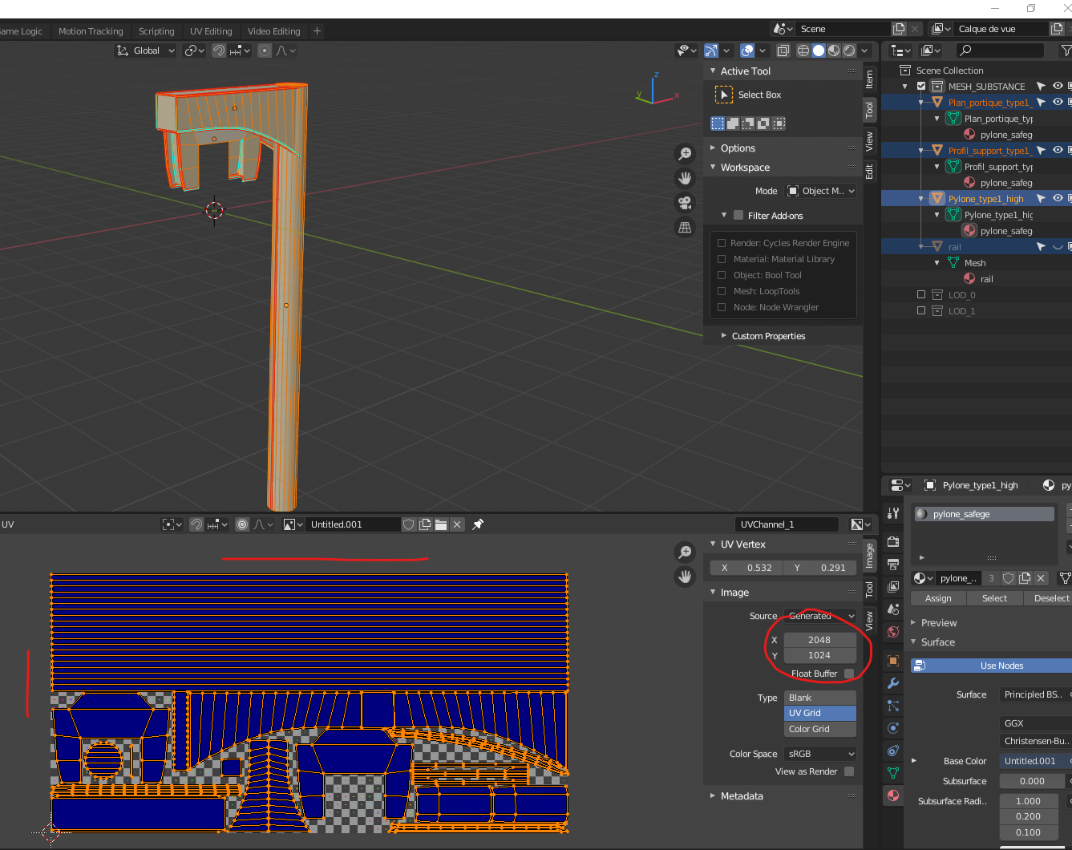Click the zoom magnifier icon in 3D viewport

(x=685, y=153)
